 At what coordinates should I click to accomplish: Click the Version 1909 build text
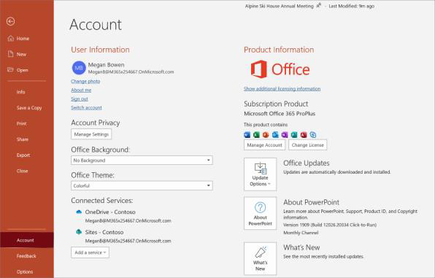pos(330,225)
